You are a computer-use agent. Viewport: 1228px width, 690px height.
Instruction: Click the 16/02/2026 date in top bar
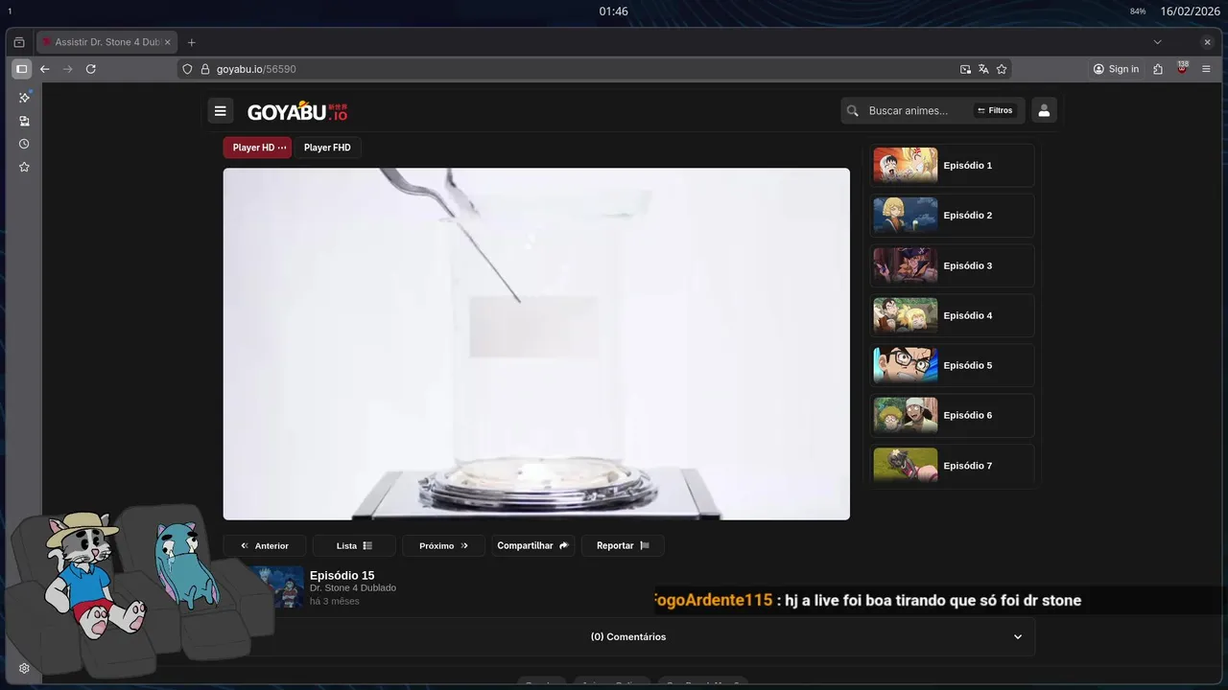[x=1190, y=11]
